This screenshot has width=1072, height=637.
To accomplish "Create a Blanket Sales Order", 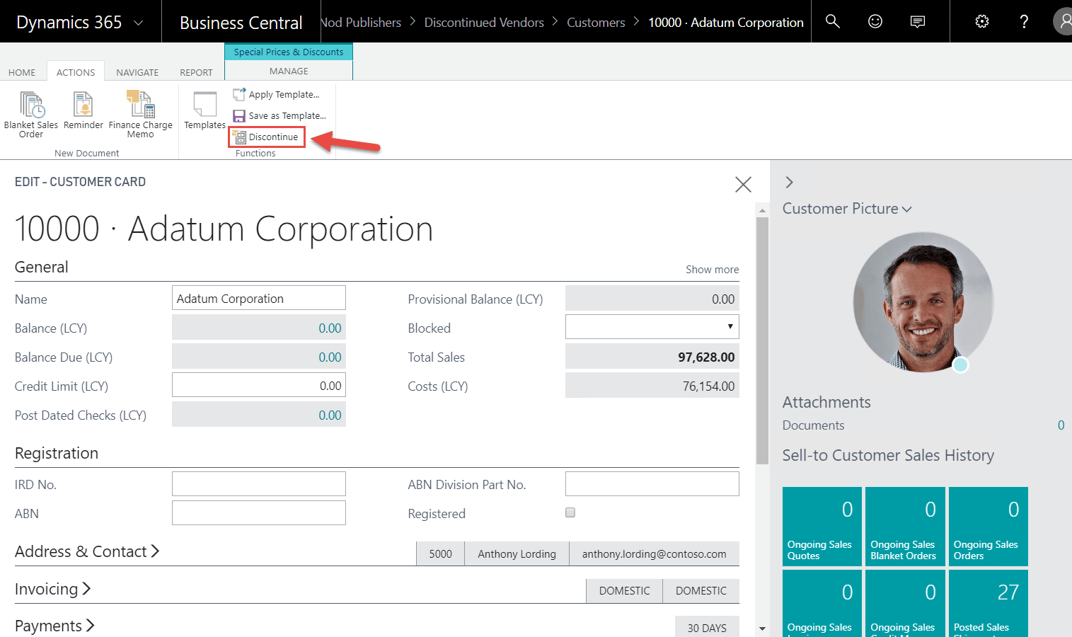I will pos(31,115).
